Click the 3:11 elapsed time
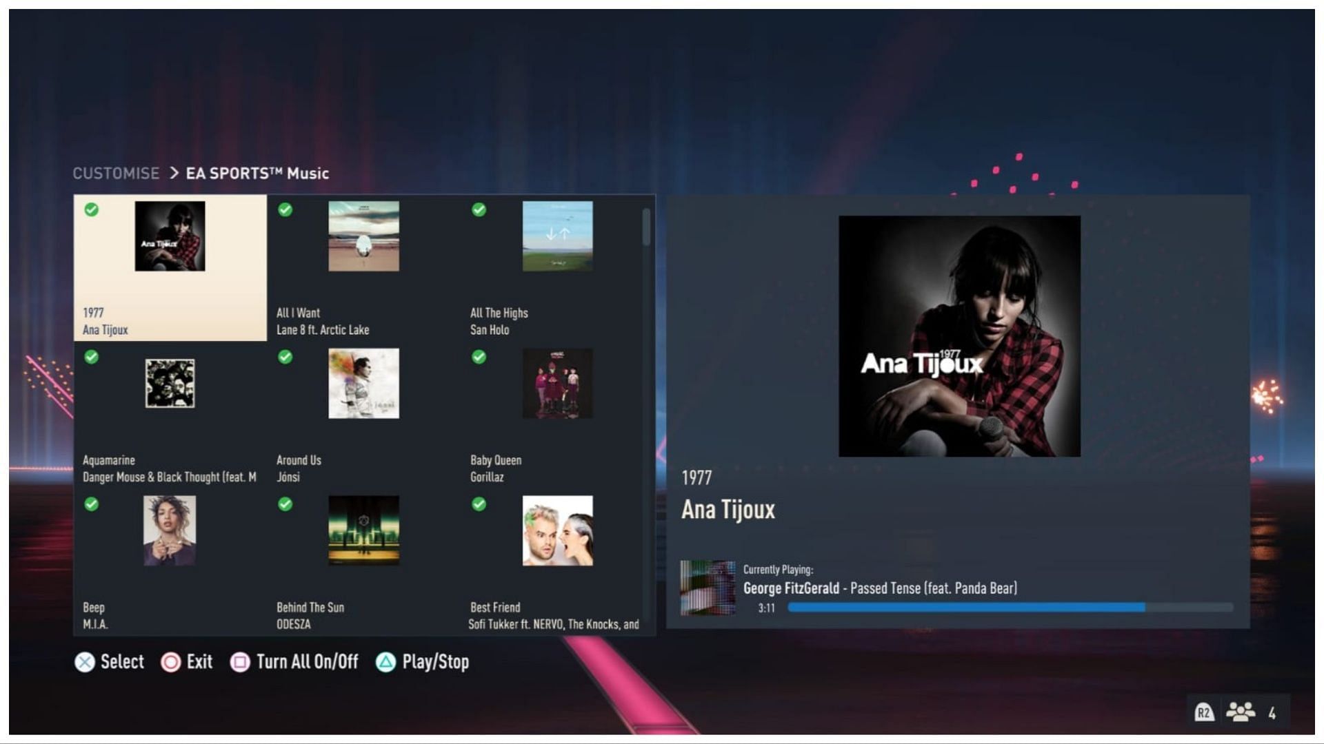1324x744 pixels. point(766,608)
